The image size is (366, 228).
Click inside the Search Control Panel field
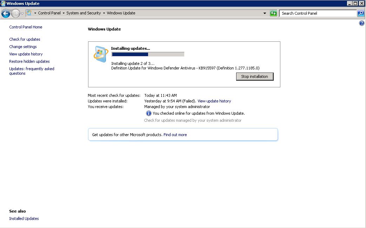pyautogui.click(x=316, y=13)
